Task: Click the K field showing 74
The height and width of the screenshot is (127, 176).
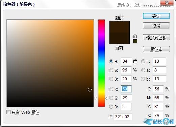Action: [x=158, y=115]
